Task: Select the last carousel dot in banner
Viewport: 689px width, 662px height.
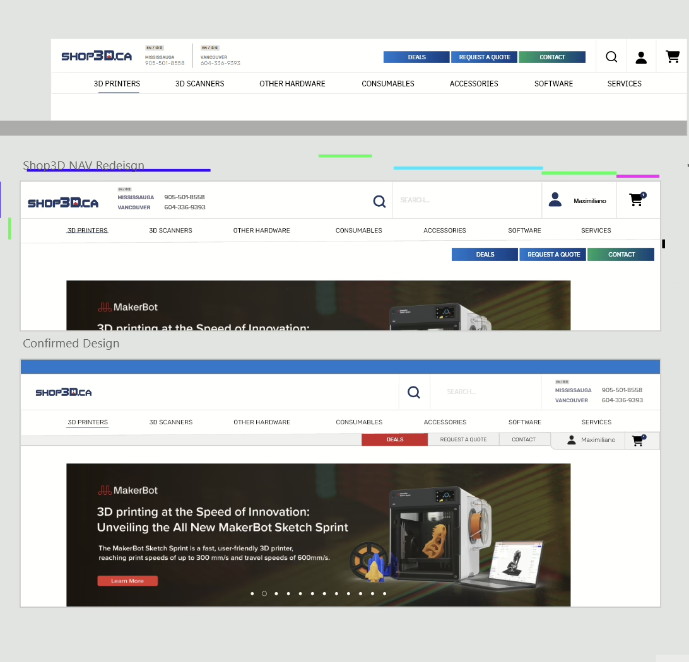Action: (384, 593)
